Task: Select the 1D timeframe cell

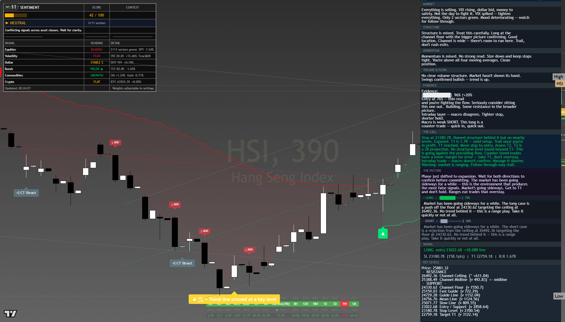Action: [x=325, y=304]
